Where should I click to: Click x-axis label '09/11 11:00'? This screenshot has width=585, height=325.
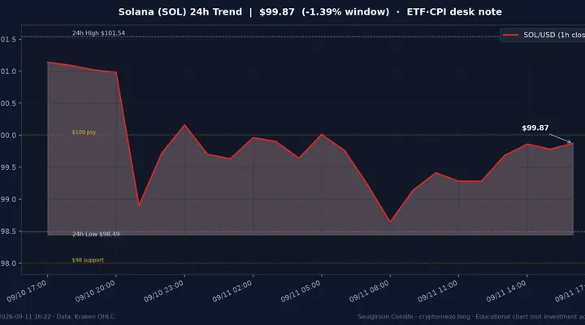[438, 291]
